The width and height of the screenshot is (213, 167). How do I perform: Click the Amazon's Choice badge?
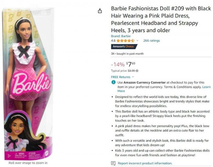124,46
